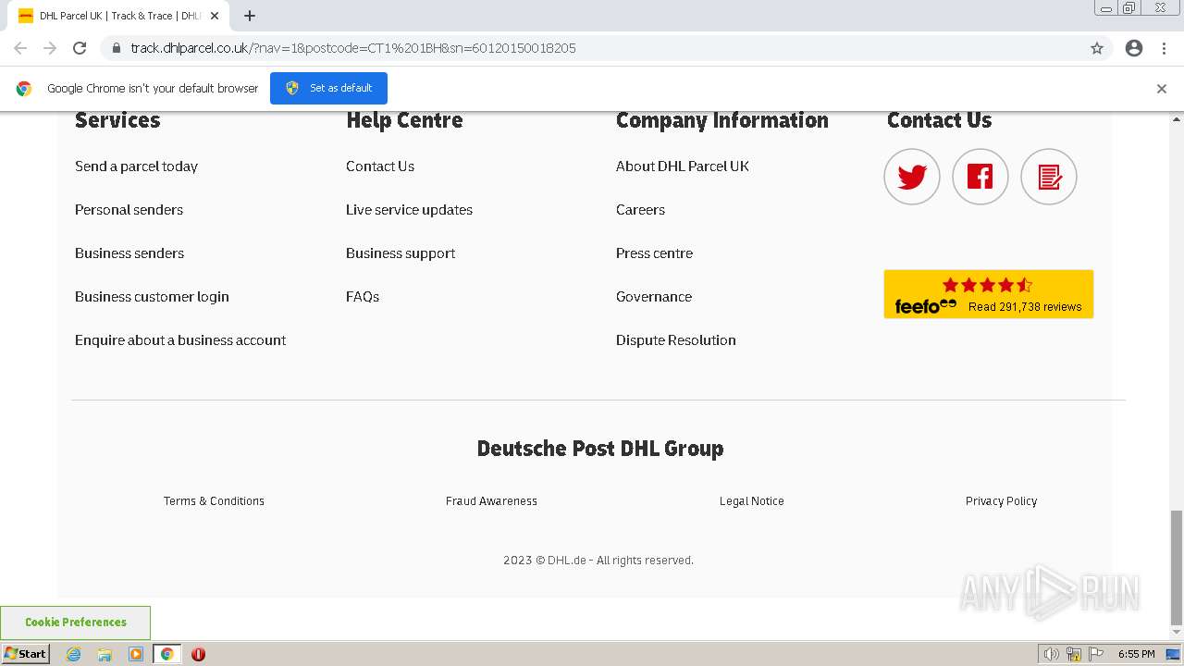Open media player from taskbar
Screen dimensions: 1184x666
tap(136, 654)
